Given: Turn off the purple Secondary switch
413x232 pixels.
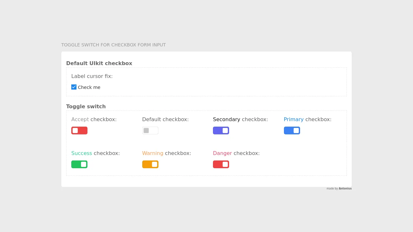Looking at the screenshot, I should click(x=221, y=130).
